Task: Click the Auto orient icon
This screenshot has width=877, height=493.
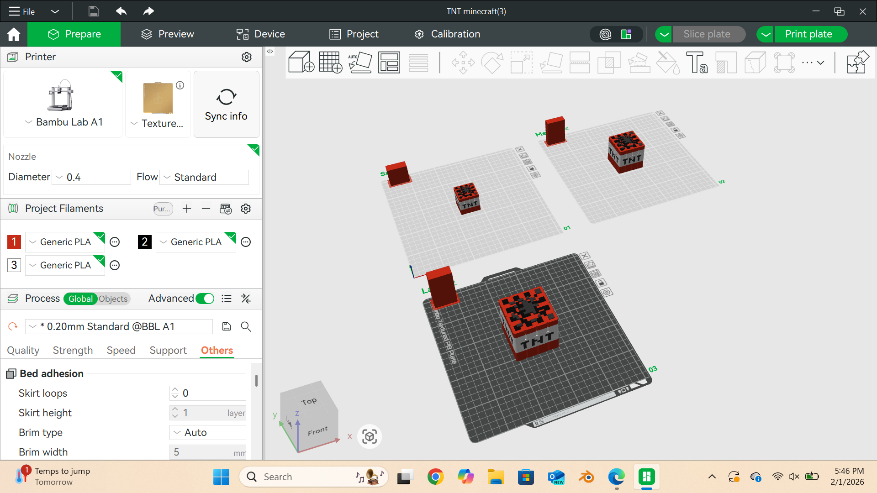Action: coord(360,62)
